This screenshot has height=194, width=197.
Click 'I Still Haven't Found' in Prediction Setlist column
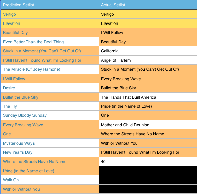tap(50, 60)
